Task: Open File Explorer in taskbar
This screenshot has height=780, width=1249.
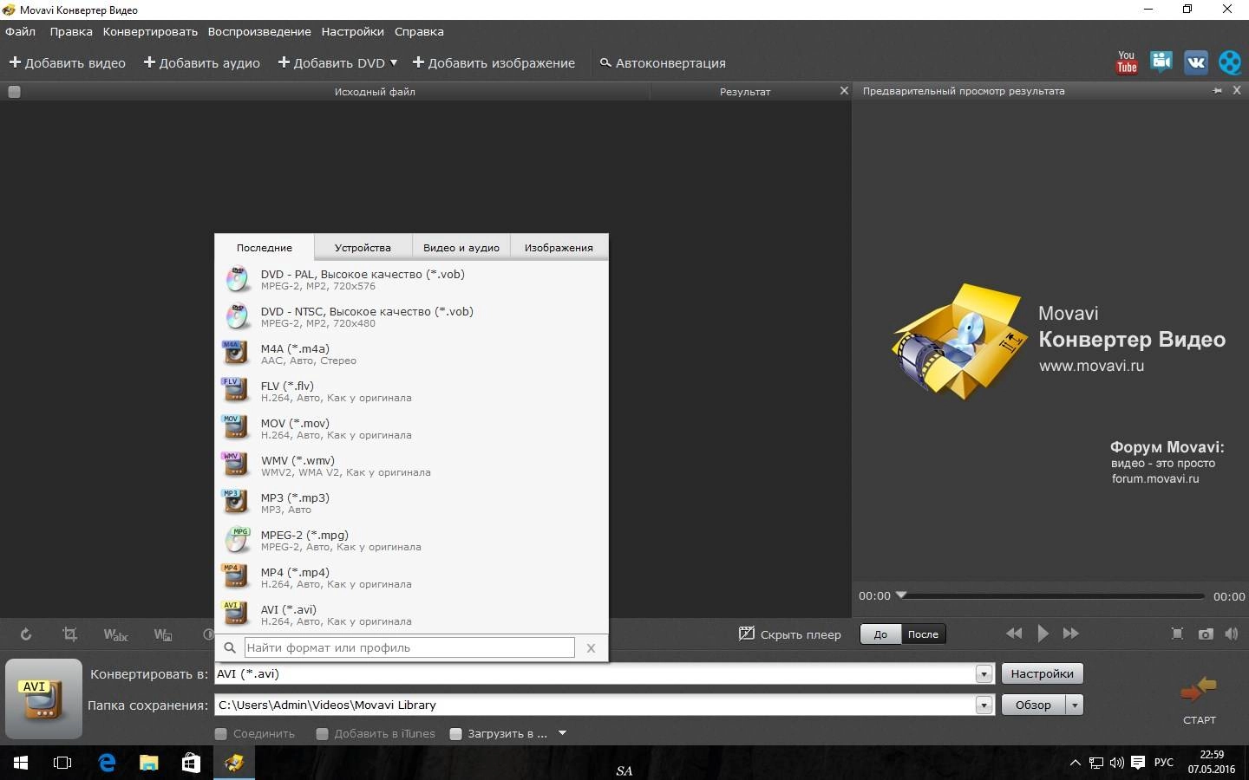Action: tap(149, 763)
